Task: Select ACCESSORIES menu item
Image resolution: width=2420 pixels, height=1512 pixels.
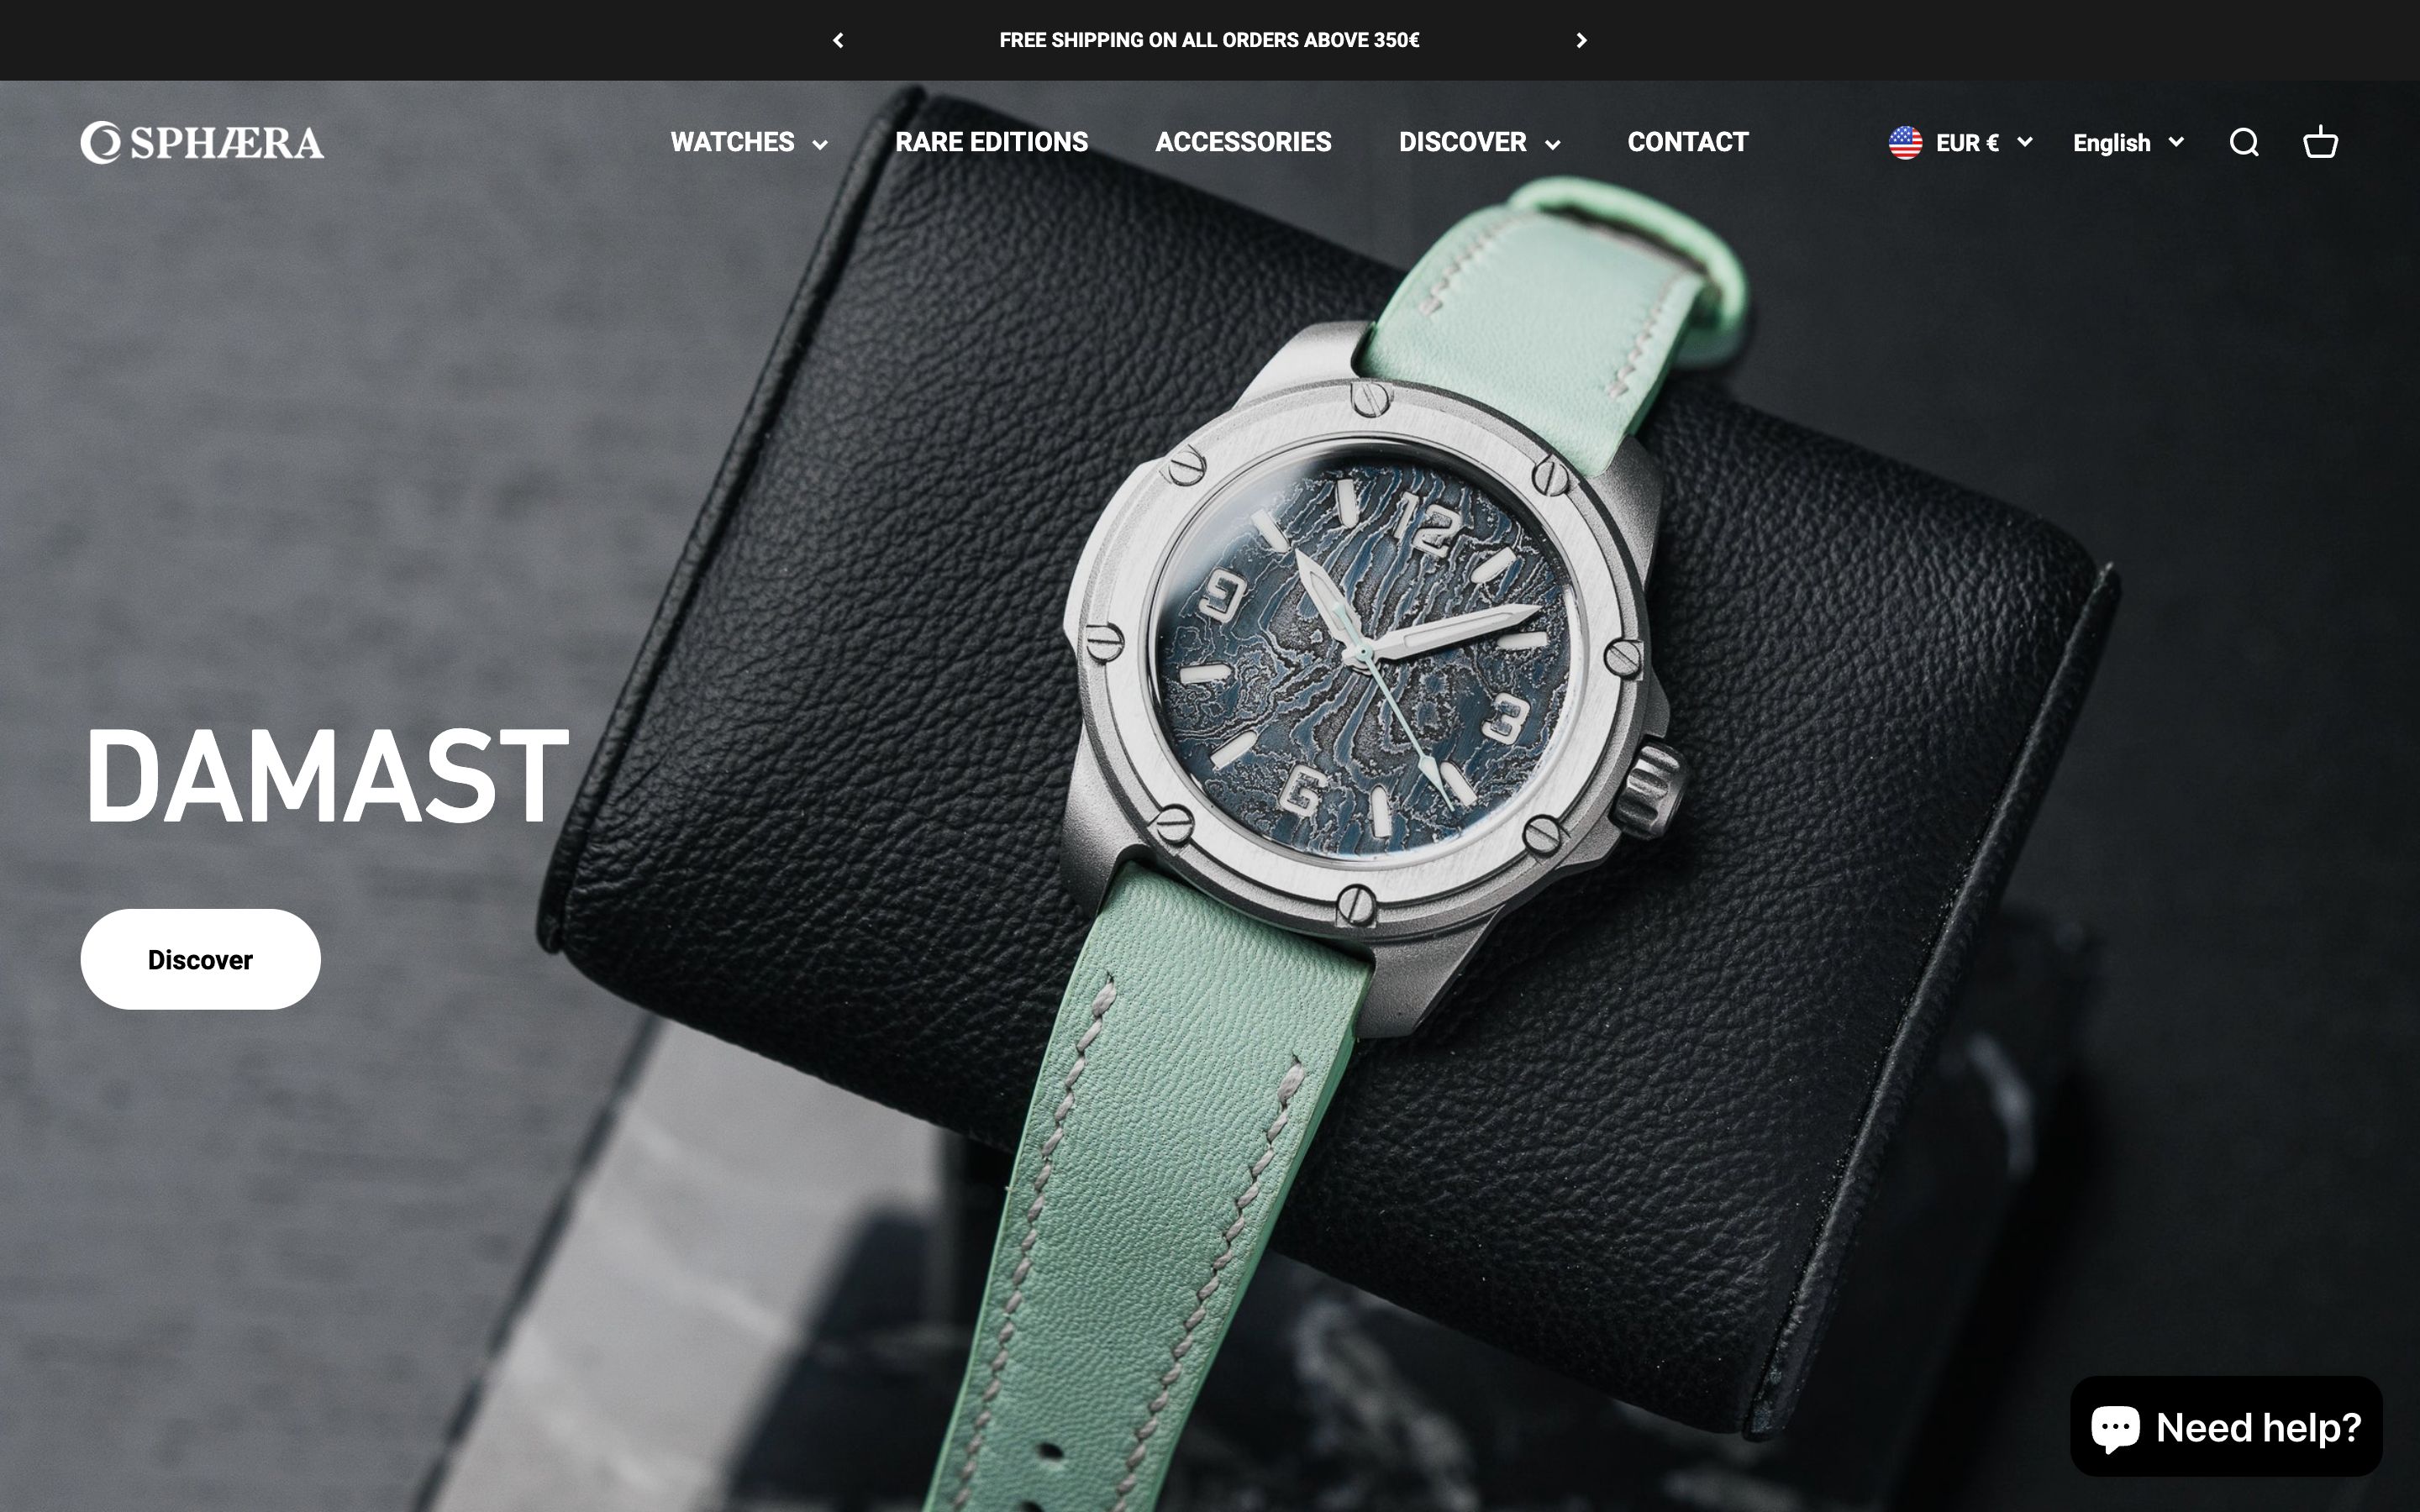Action: pyautogui.click(x=1242, y=141)
